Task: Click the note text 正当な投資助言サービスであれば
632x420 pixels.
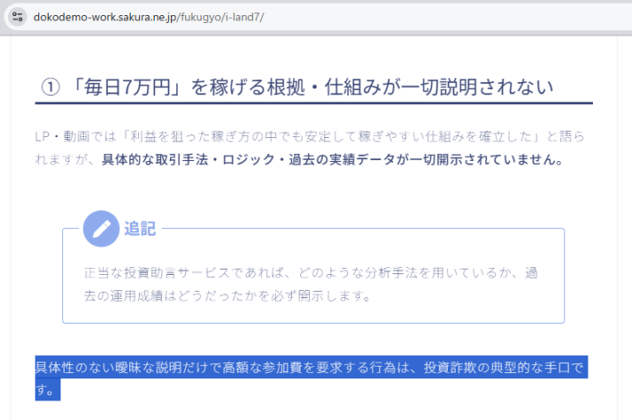Action: coord(183,273)
